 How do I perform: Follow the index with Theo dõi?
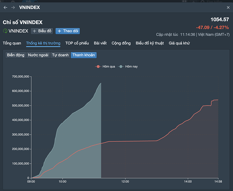67,31
